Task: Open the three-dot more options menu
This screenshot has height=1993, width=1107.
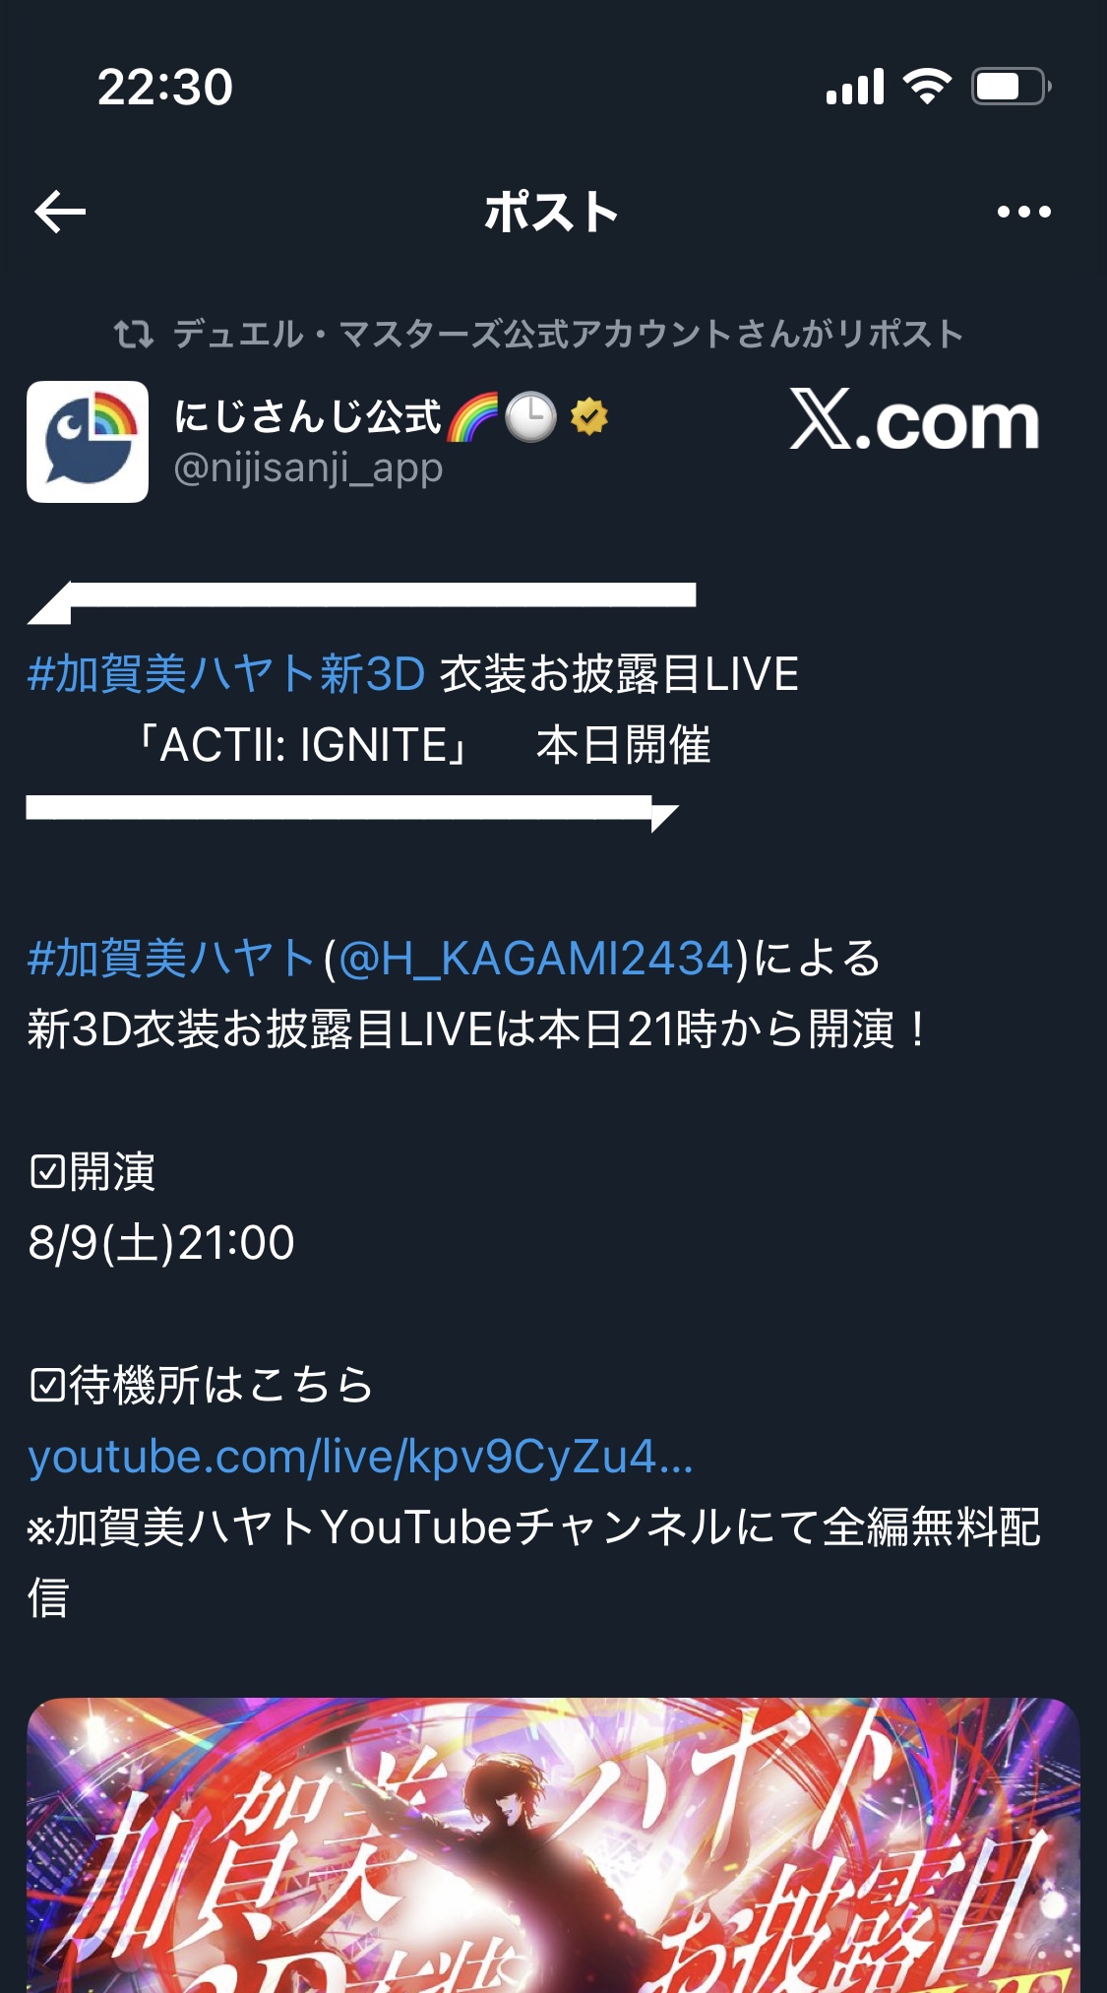Action: point(1023,212)
